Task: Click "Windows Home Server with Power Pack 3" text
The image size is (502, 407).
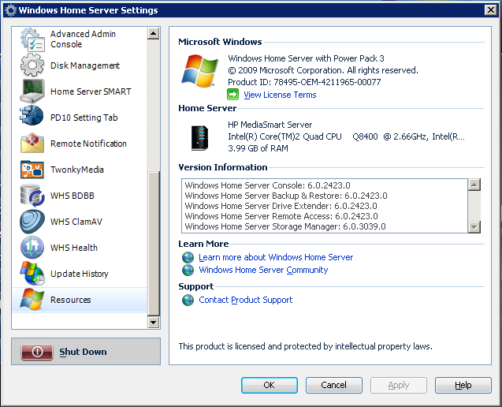Action: coord(306,58)
